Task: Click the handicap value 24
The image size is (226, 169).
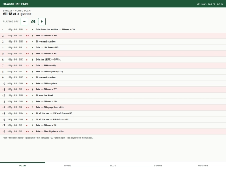Action: pyautogui.click(x=33, y=21)
